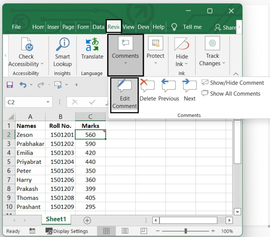Add a new sheet with plus button
The image size is (270, 237).
pos(87,220)
